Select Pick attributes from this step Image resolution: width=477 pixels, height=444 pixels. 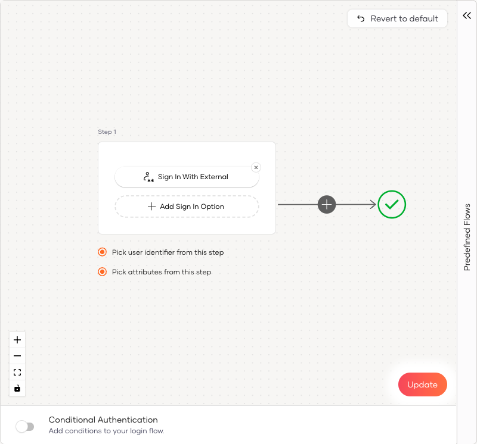tap(102, 271)
